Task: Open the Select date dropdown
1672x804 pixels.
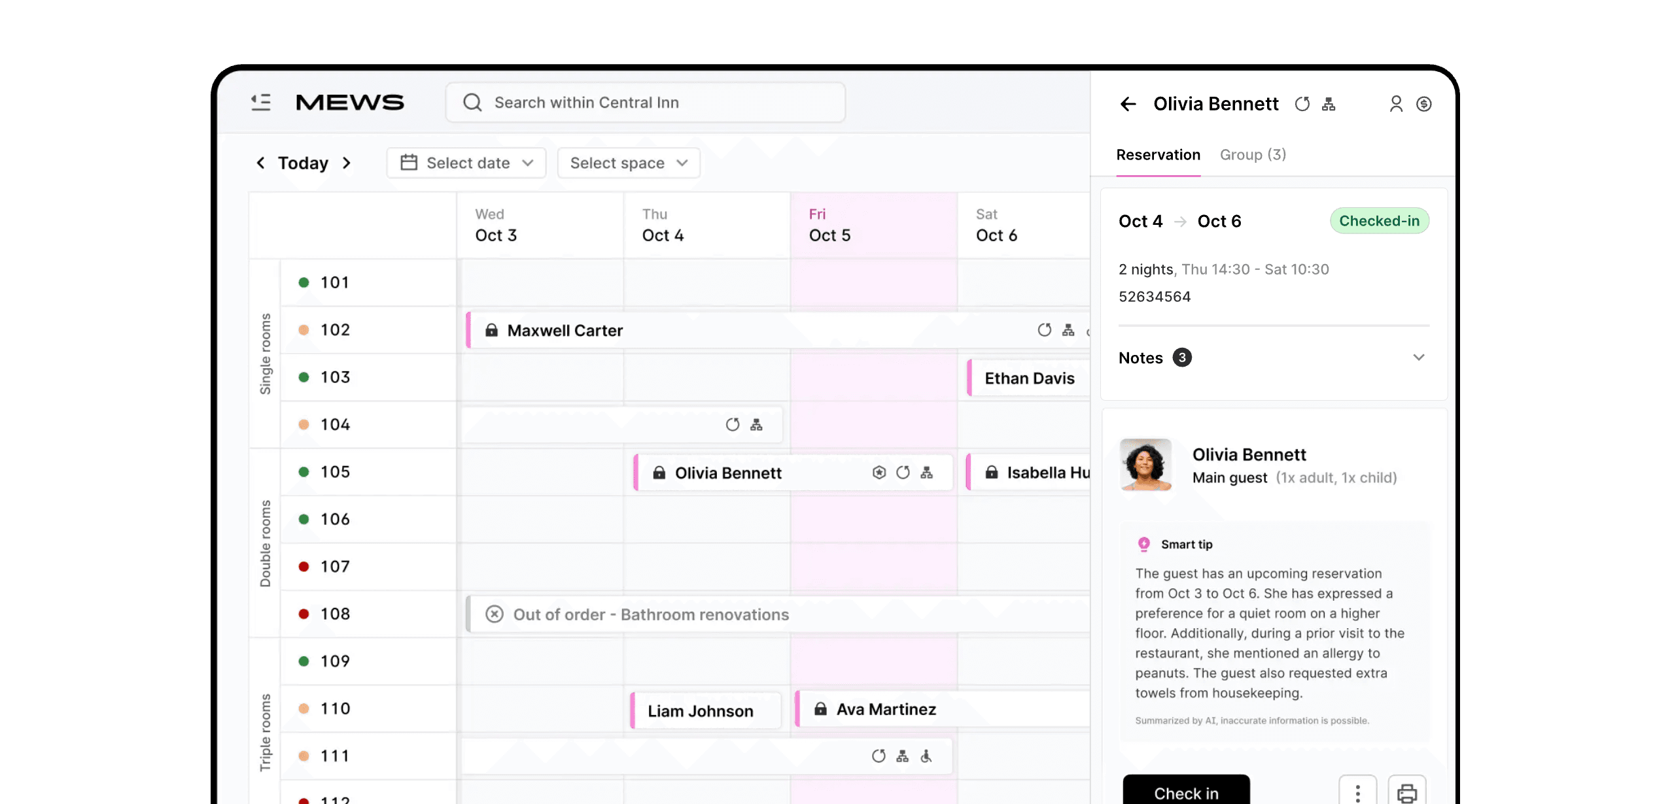Action: 466,163
